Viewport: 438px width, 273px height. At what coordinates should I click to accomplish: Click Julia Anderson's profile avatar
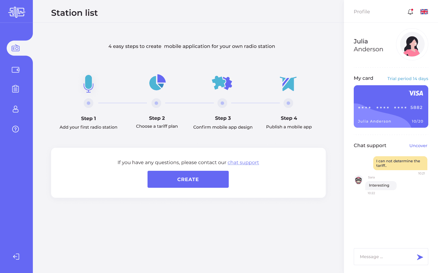(x=412, y=44)
